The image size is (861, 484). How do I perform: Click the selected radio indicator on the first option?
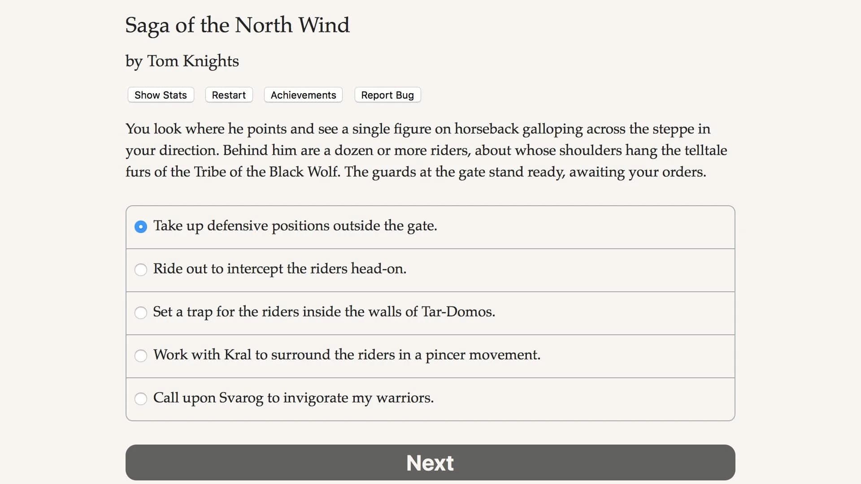coord(141,227)
